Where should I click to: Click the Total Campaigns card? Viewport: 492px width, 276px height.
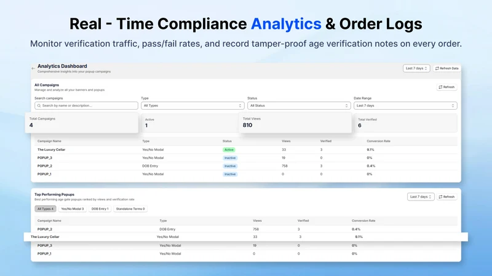[x=82, y=123]
